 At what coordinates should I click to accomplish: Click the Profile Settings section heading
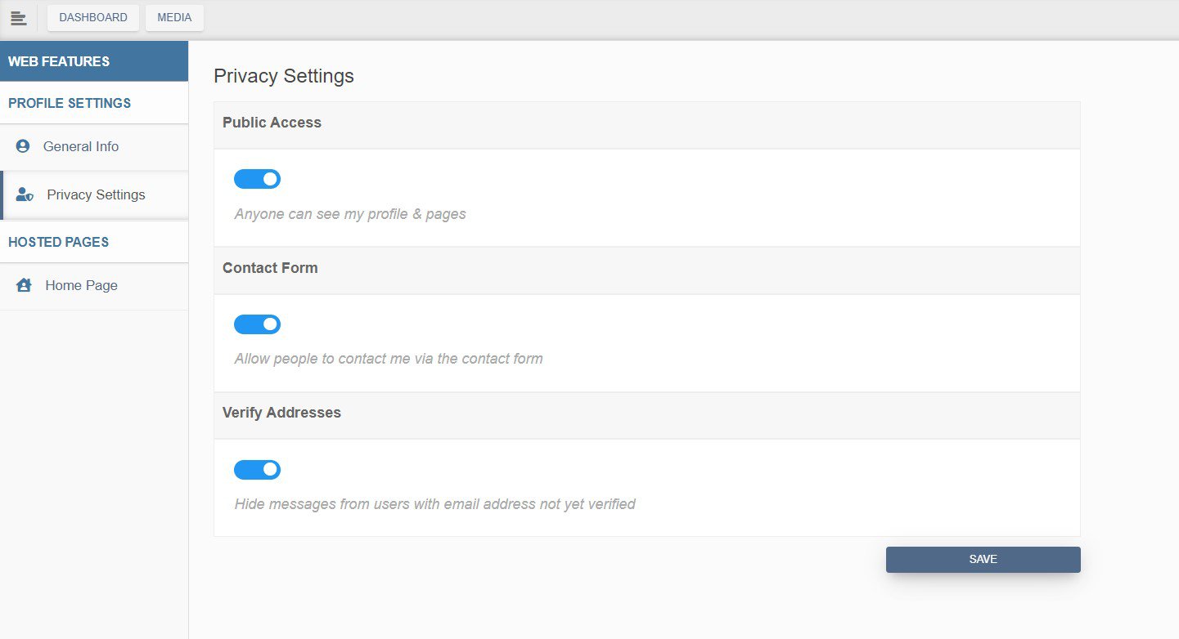tap(70, 103)
